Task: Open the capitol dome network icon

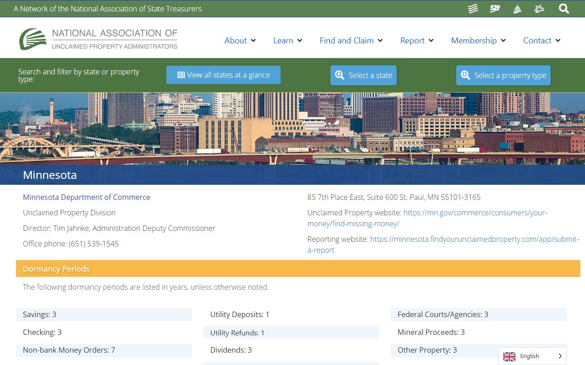Action: [517, 9]
